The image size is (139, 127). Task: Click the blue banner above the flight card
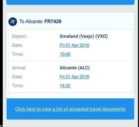pyautogui.click(x=71, y=2)
